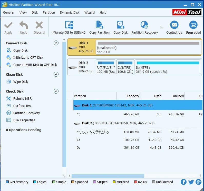Click the horizontal scrollbar right arrow
The height and width of the screenshot is (191, 204).
(x=200, y=176)
